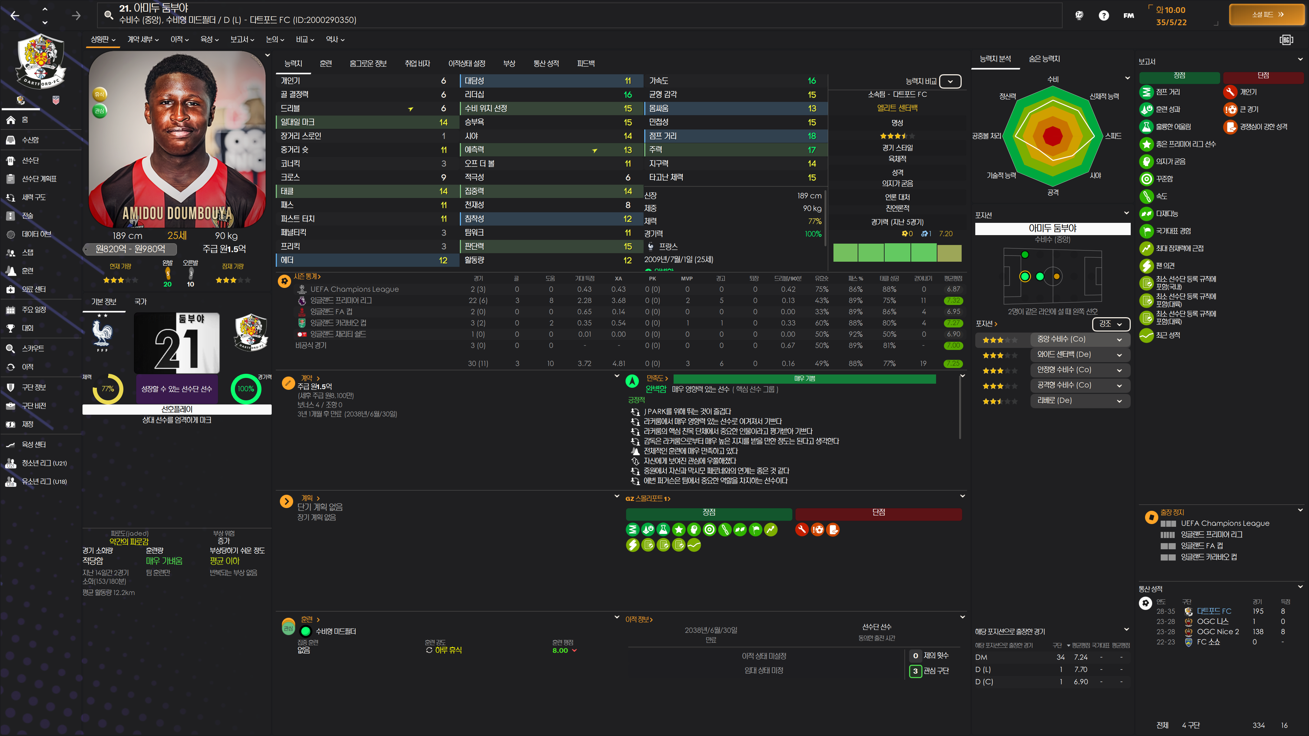Expand the 와이드 센터백 (De) role dropdown
1309x736 pixels.
1080,354
